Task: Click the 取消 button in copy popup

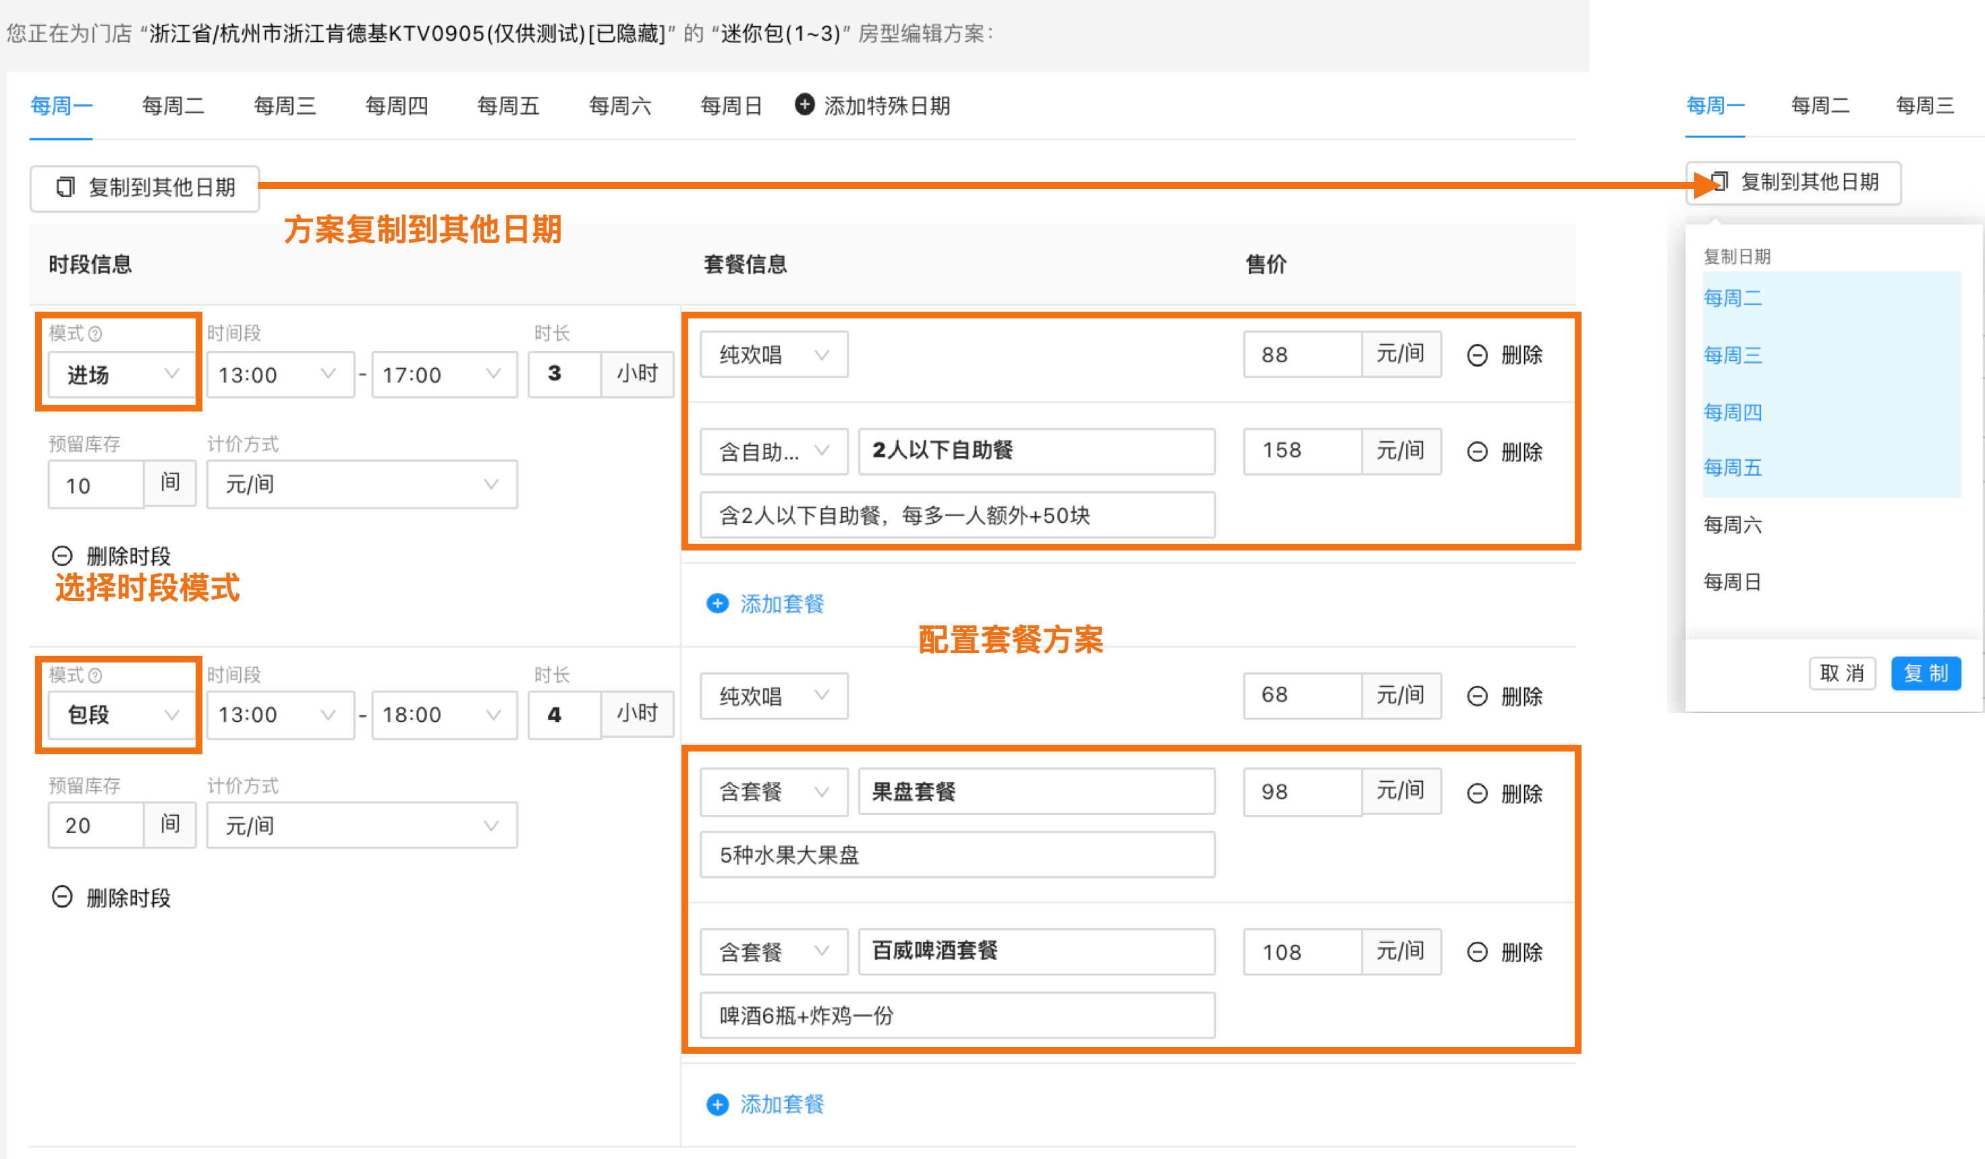Action: tap(1843, 673)
